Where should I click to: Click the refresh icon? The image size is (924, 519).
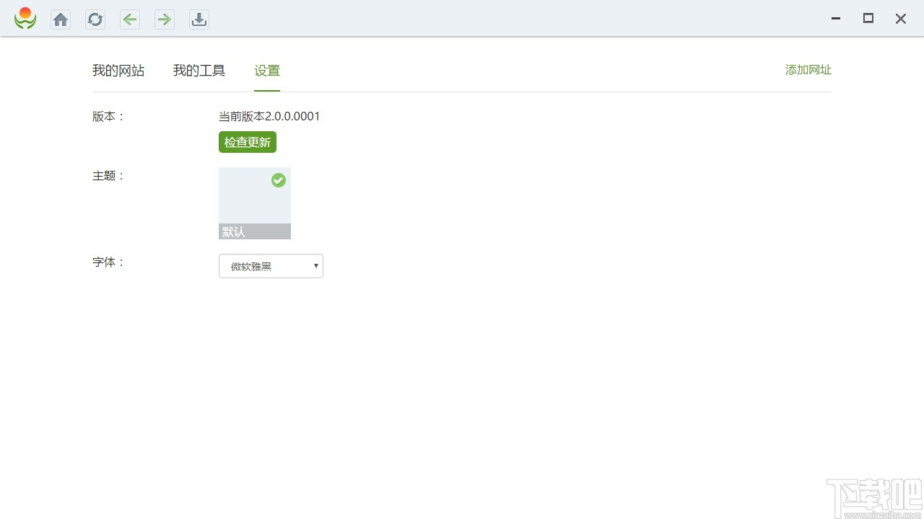pos(95,19)
